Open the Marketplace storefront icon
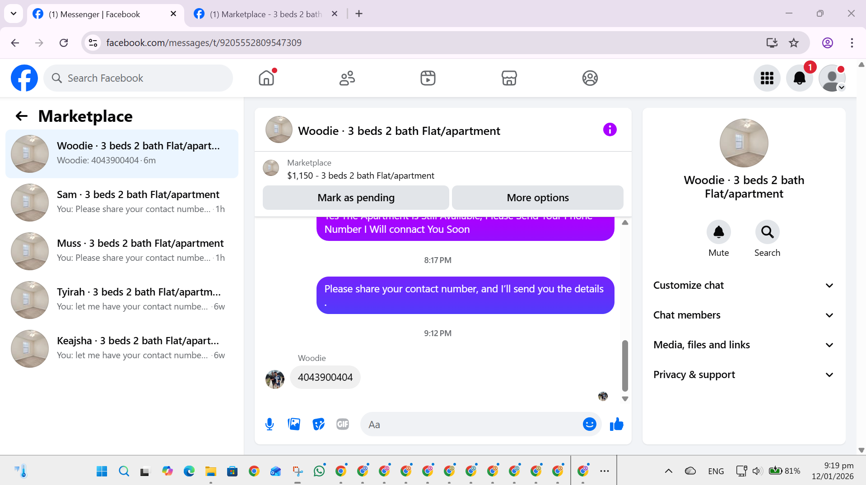866x485 pixels. [x=509, y=78]
